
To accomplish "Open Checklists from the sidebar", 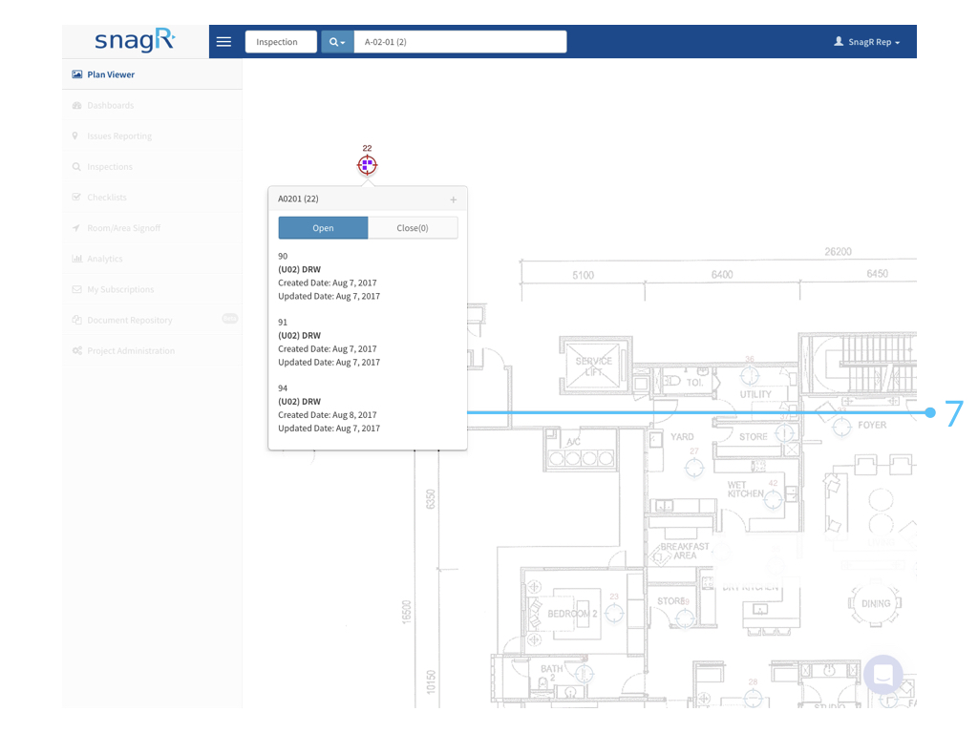I will pos(152,197).
